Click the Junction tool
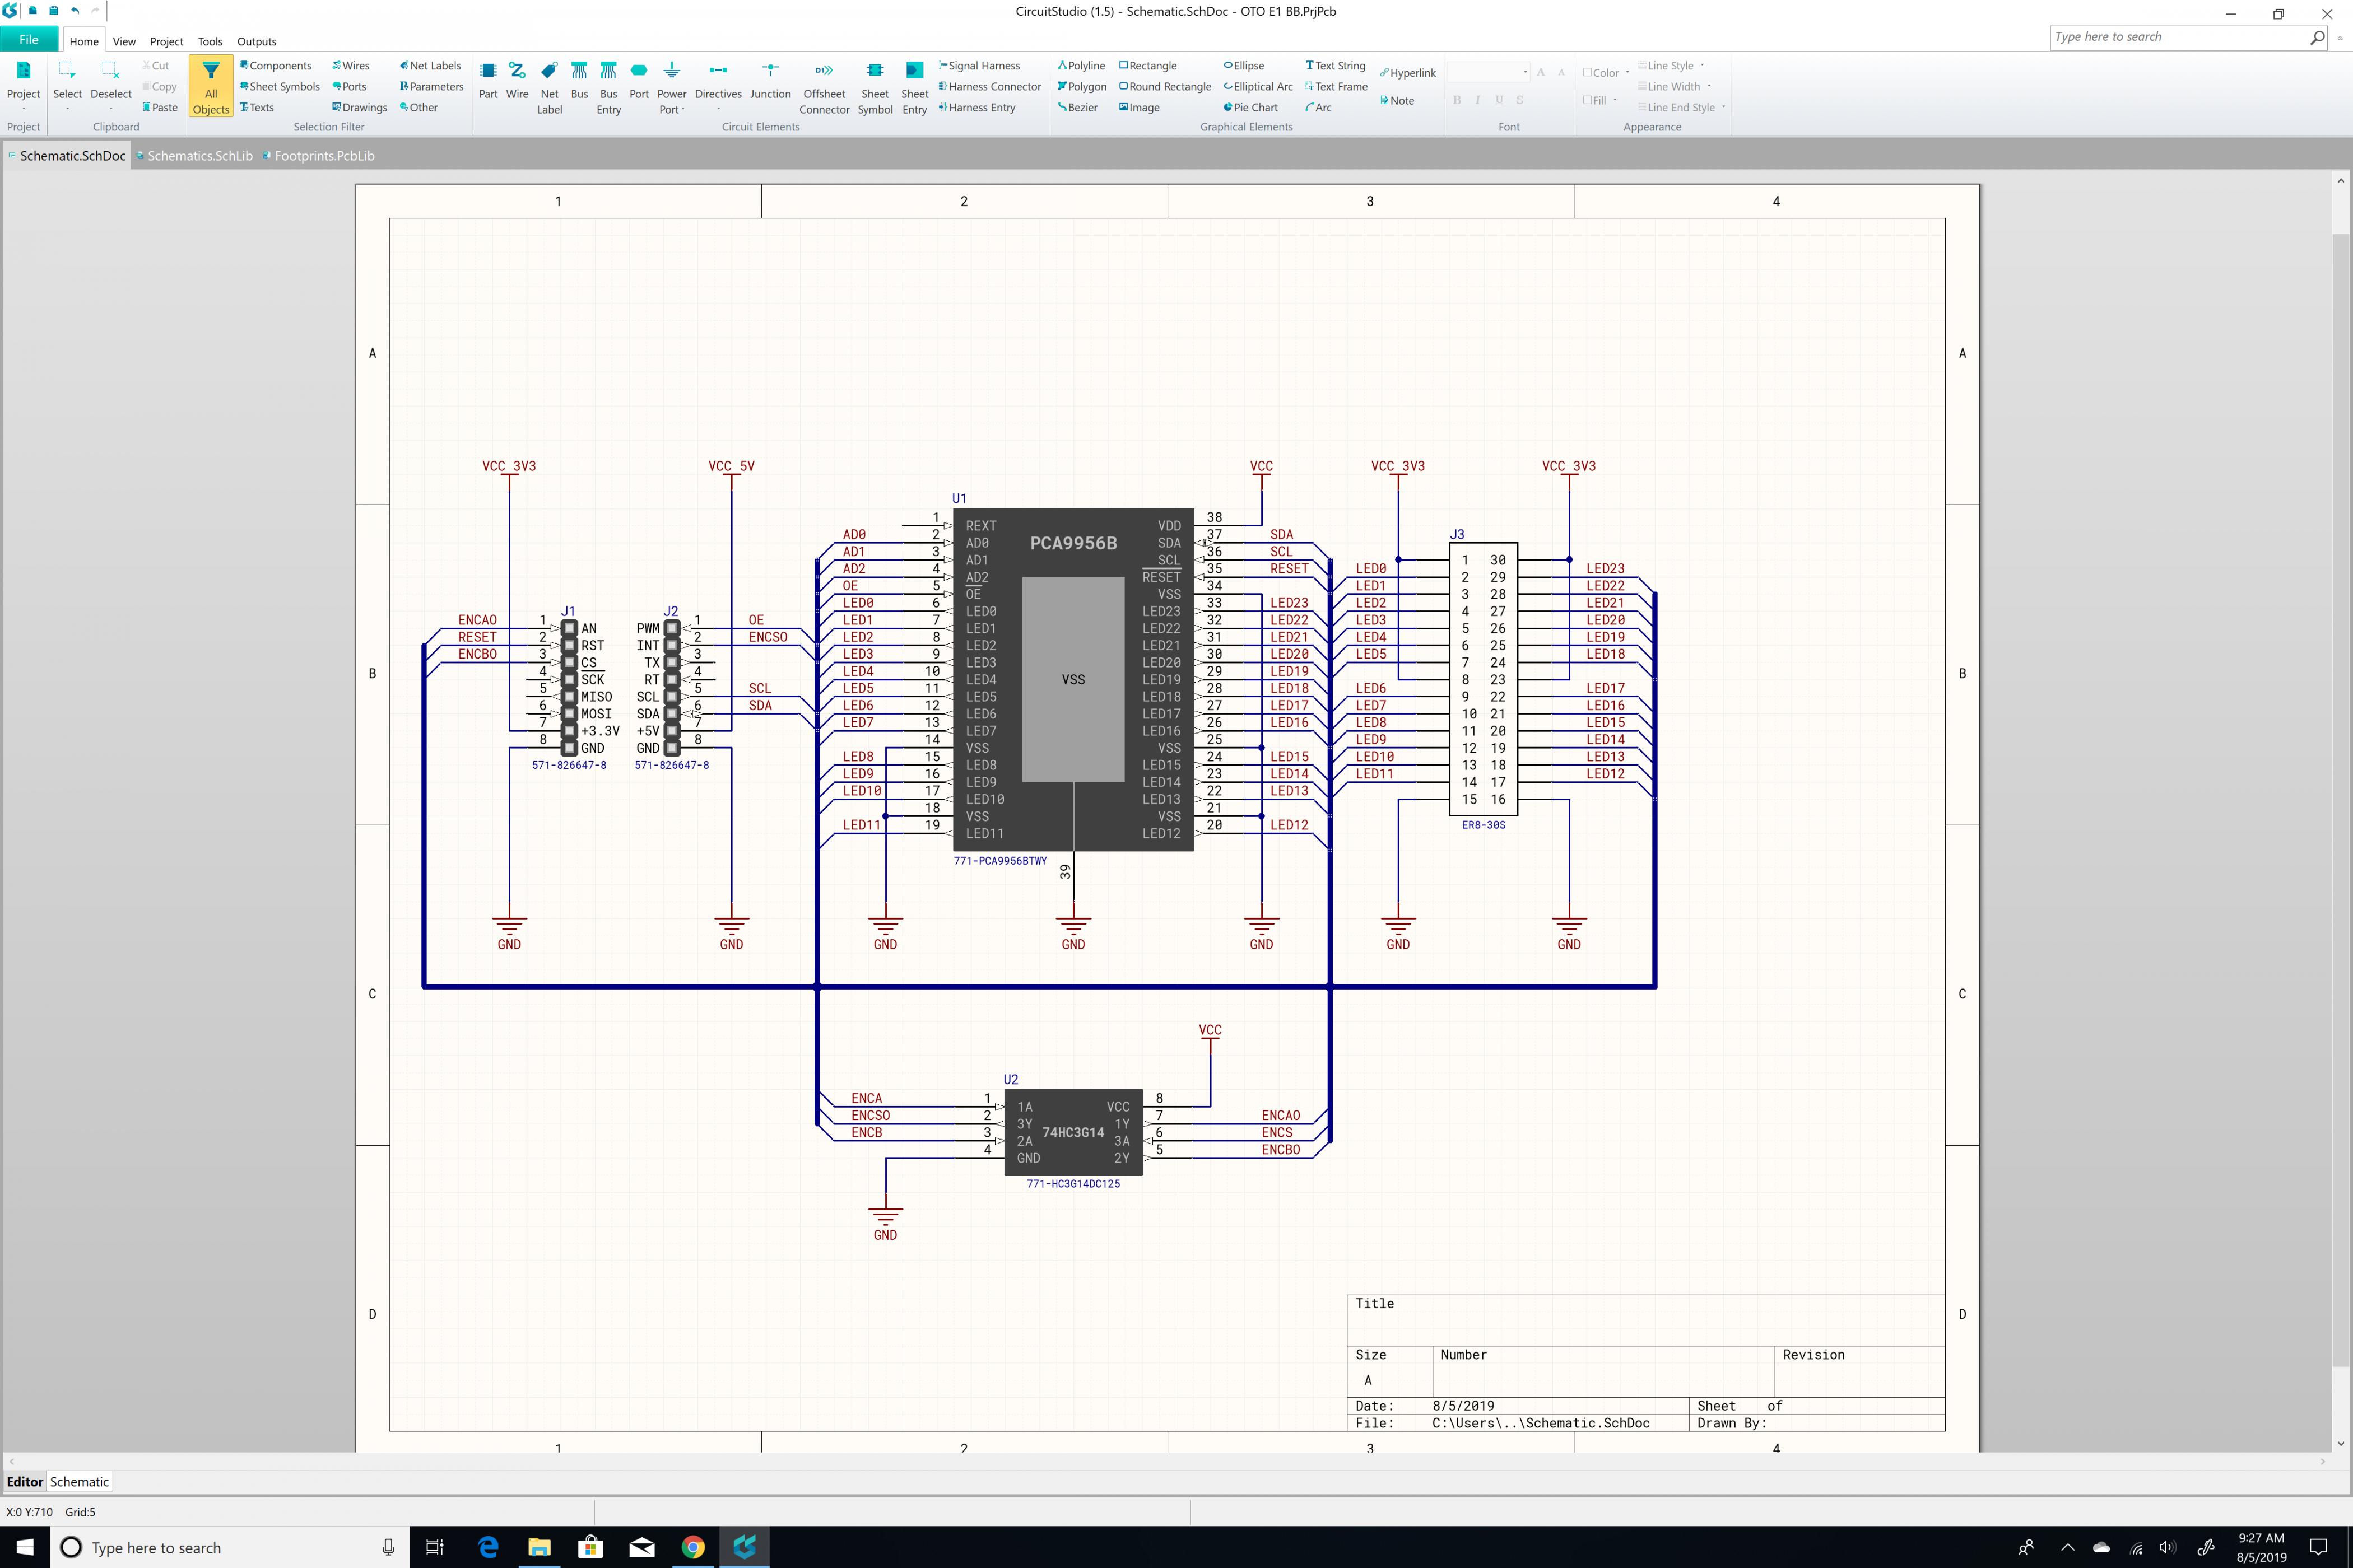 click(x=770, y=81)
